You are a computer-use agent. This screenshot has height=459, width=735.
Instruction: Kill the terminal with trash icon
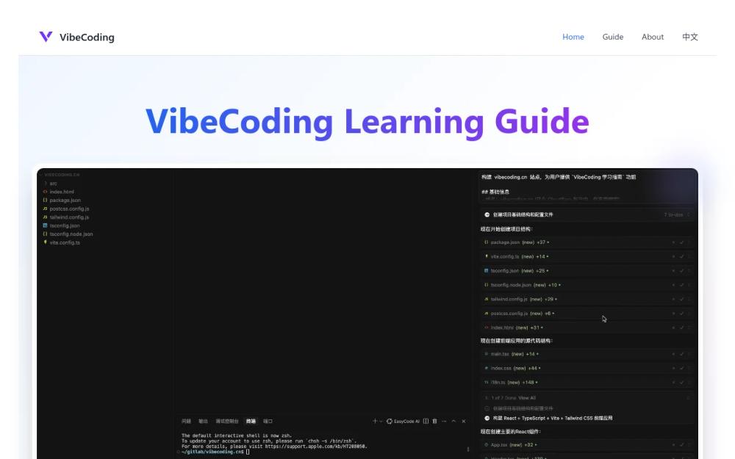tap(434, 421)
